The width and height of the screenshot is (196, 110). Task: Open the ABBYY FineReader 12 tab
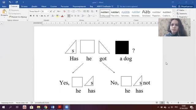[105, 6]
